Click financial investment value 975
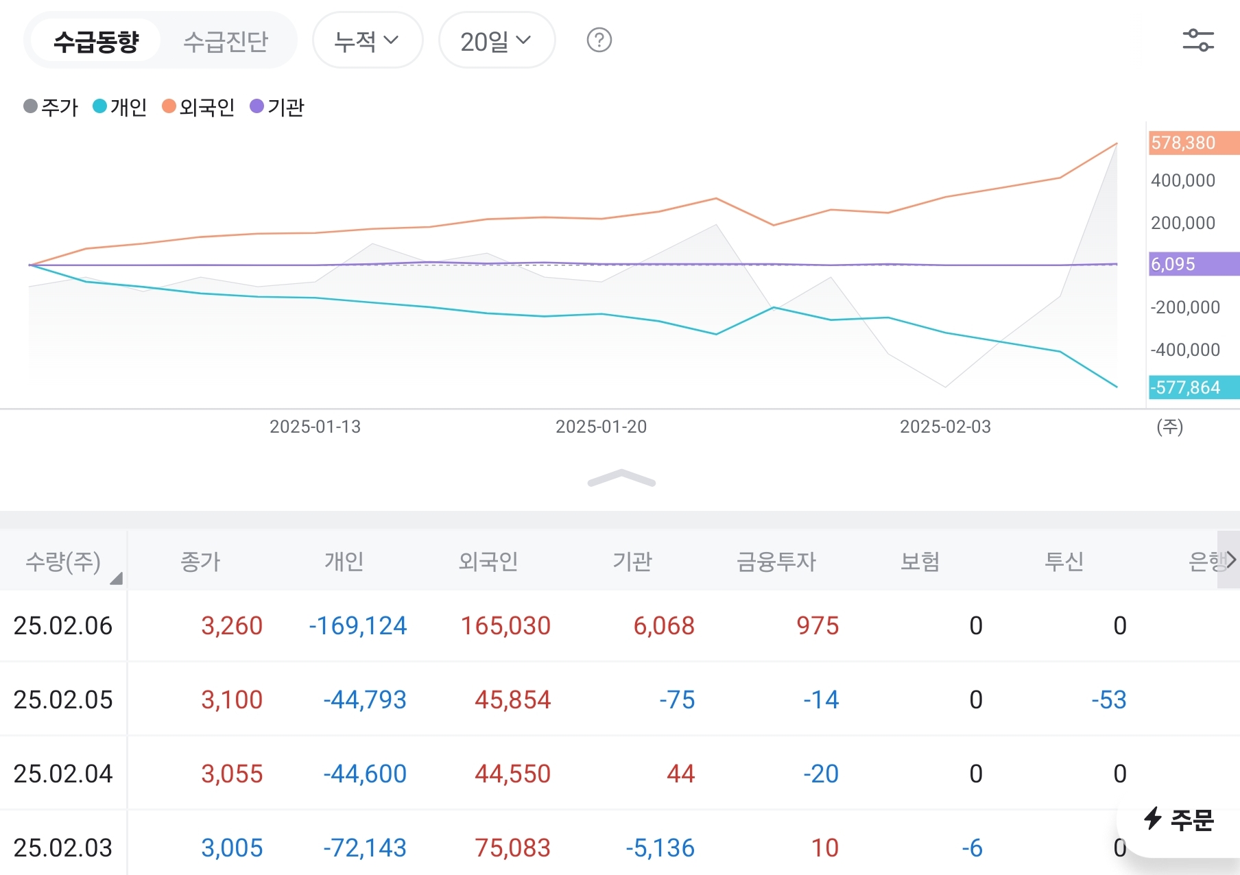Viewport: 1240px width, 875px height. [818, 625]
